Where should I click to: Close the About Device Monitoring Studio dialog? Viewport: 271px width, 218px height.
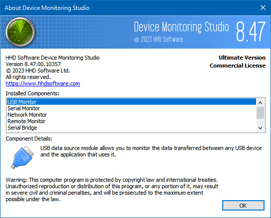pyautogui.click(x=263, y=7)
